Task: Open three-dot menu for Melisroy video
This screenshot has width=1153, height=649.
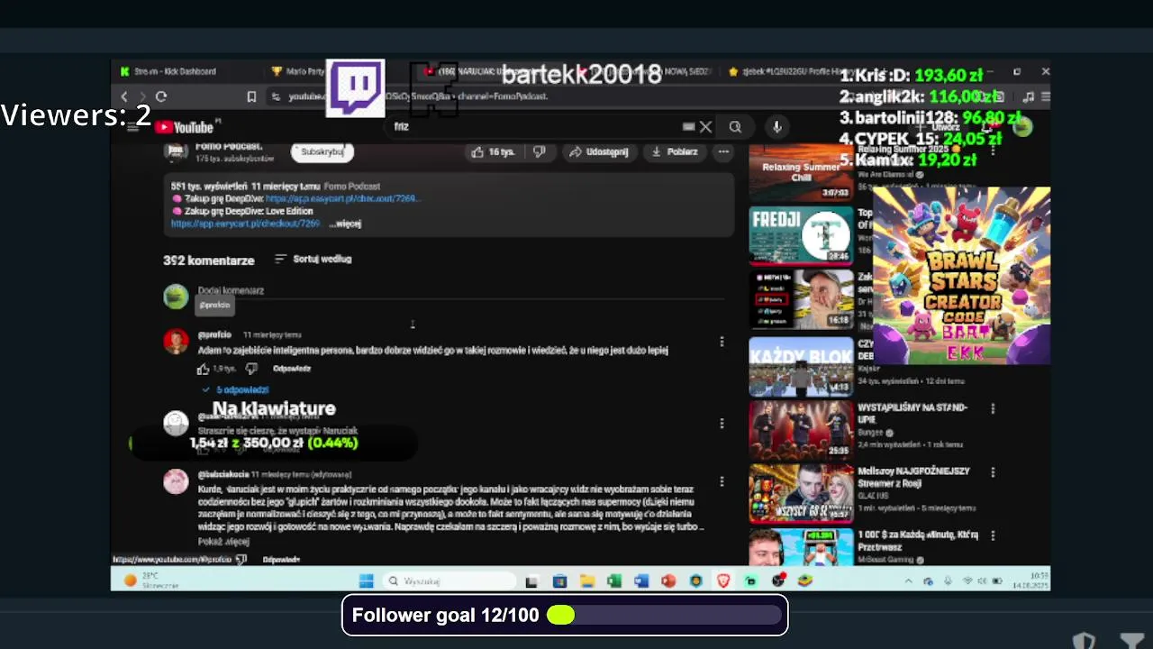Action: point(993,472)
